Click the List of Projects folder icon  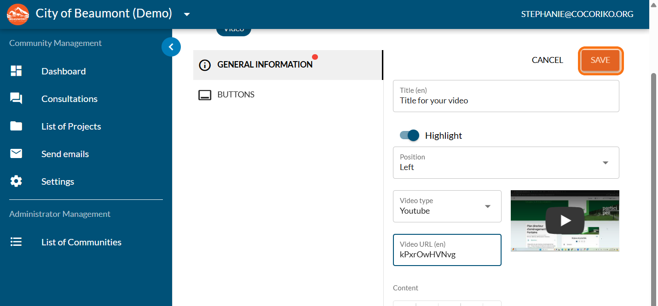pyautogui.click(x=16, y=126)
